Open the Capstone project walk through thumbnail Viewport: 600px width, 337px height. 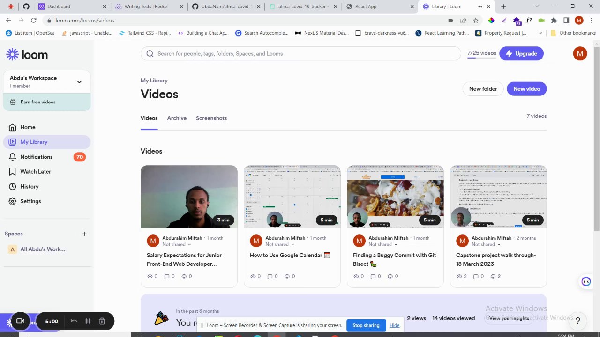(498, 197)
